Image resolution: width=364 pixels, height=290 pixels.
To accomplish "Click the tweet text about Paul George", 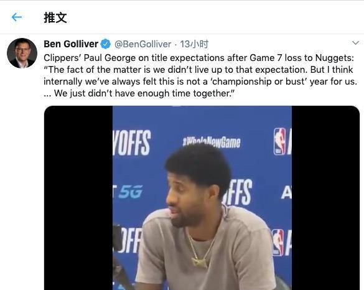I will (x=200, y=75).
